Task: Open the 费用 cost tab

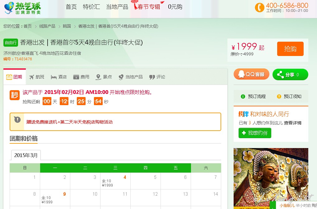Action: (81, 77)
